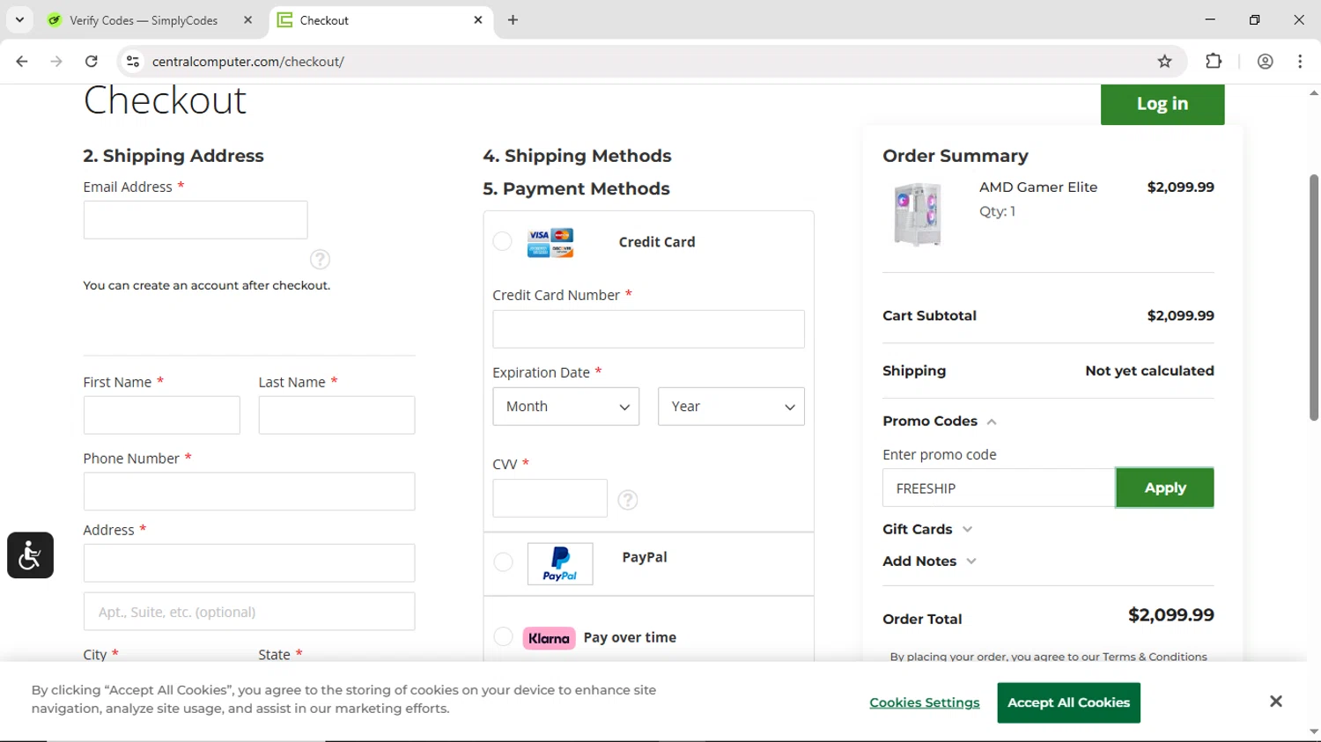Focus the Last Name field
Viewport: 1321px width, 742px height.
tap(336, 415)
